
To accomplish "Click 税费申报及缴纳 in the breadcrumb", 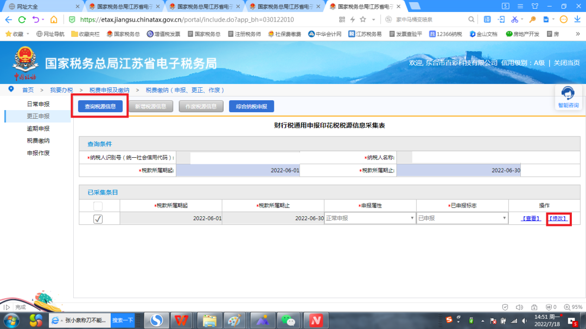I will (109, 90).
